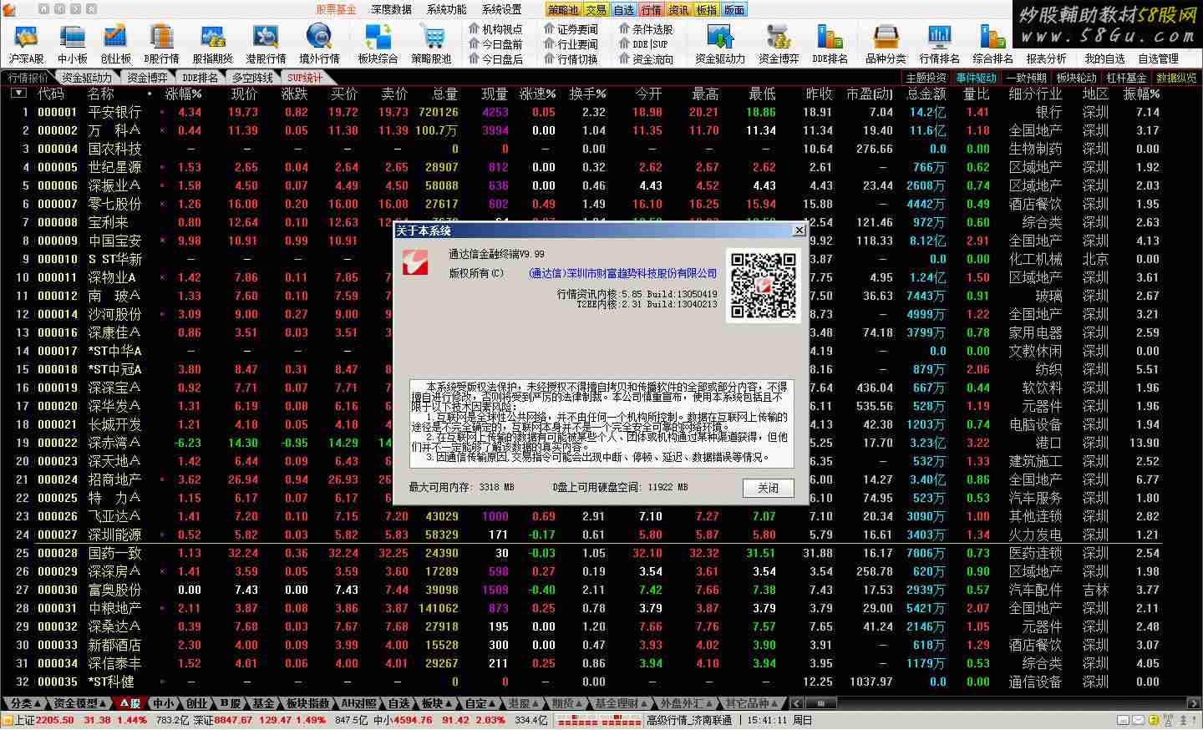Open the 板块综合 sector icon

378,43
